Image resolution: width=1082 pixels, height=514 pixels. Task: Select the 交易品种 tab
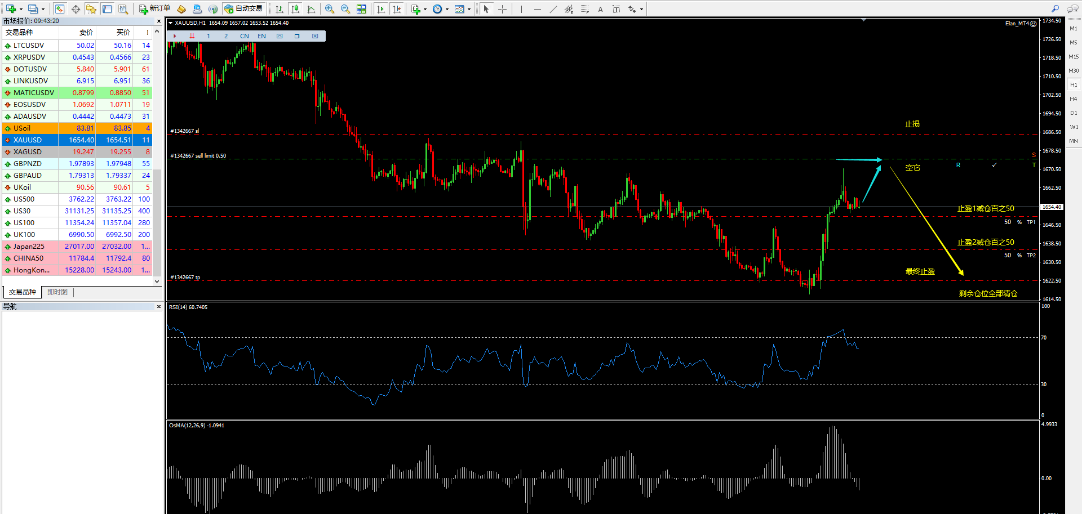click(22, 292)
